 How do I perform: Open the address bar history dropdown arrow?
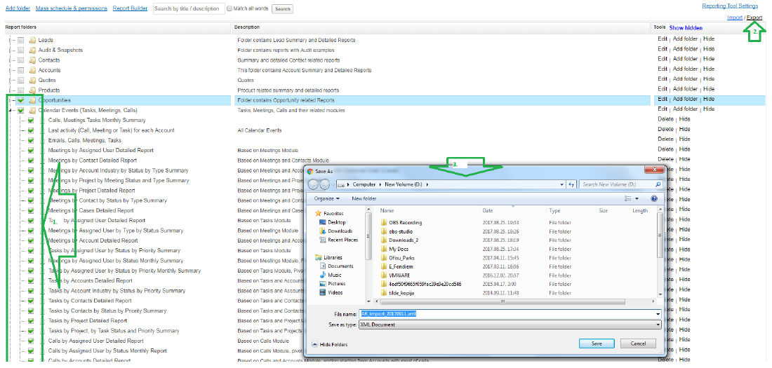coord(562,184)
